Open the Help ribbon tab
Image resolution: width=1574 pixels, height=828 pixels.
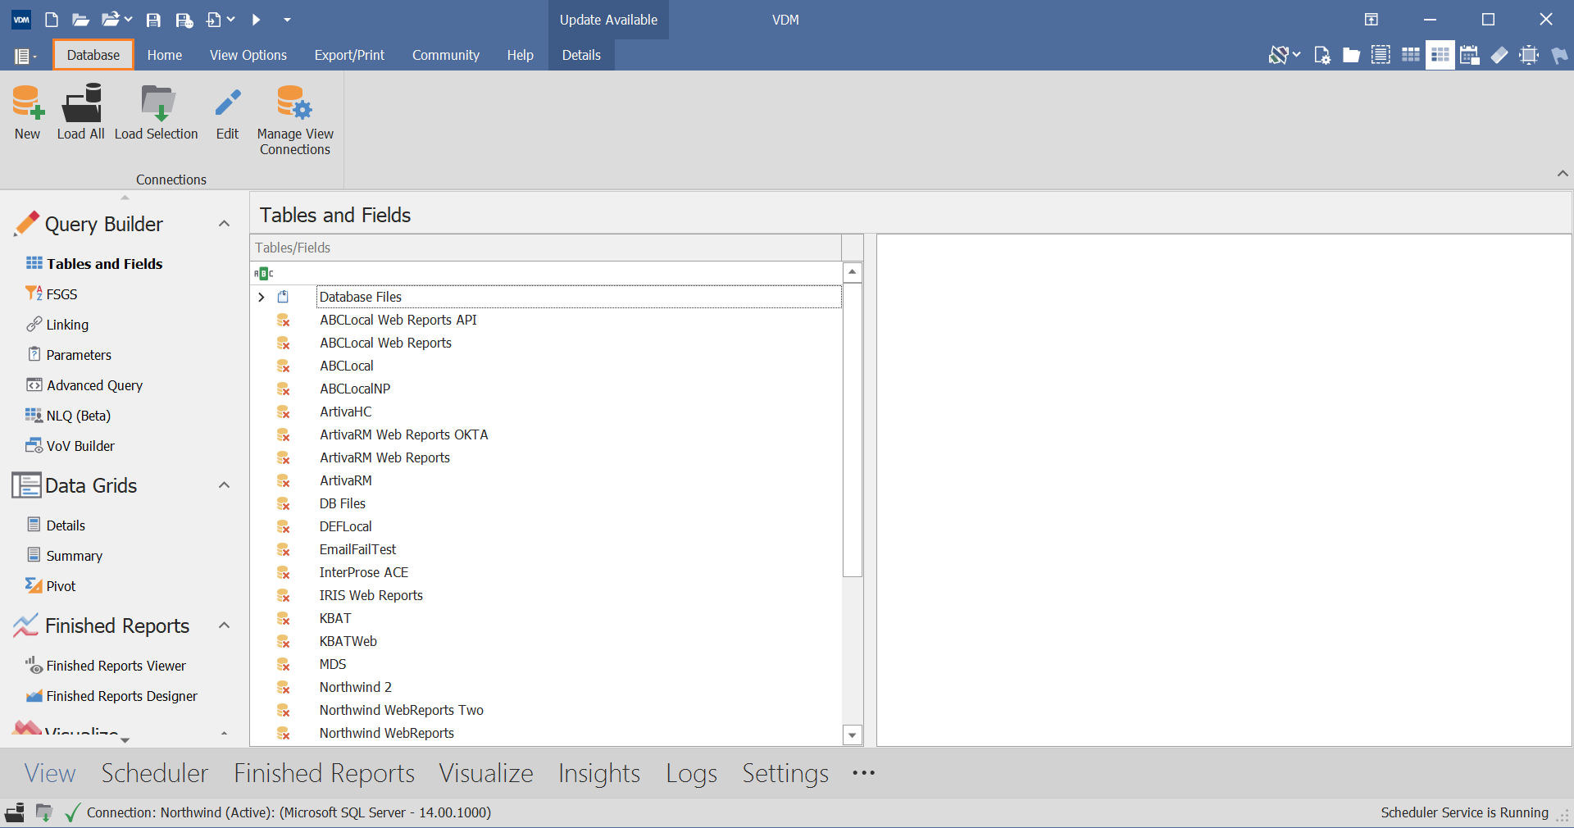[520, 55]
